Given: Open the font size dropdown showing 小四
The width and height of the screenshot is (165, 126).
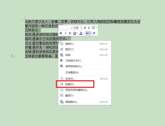Looking at the screenshot, I should click(78, 28).
